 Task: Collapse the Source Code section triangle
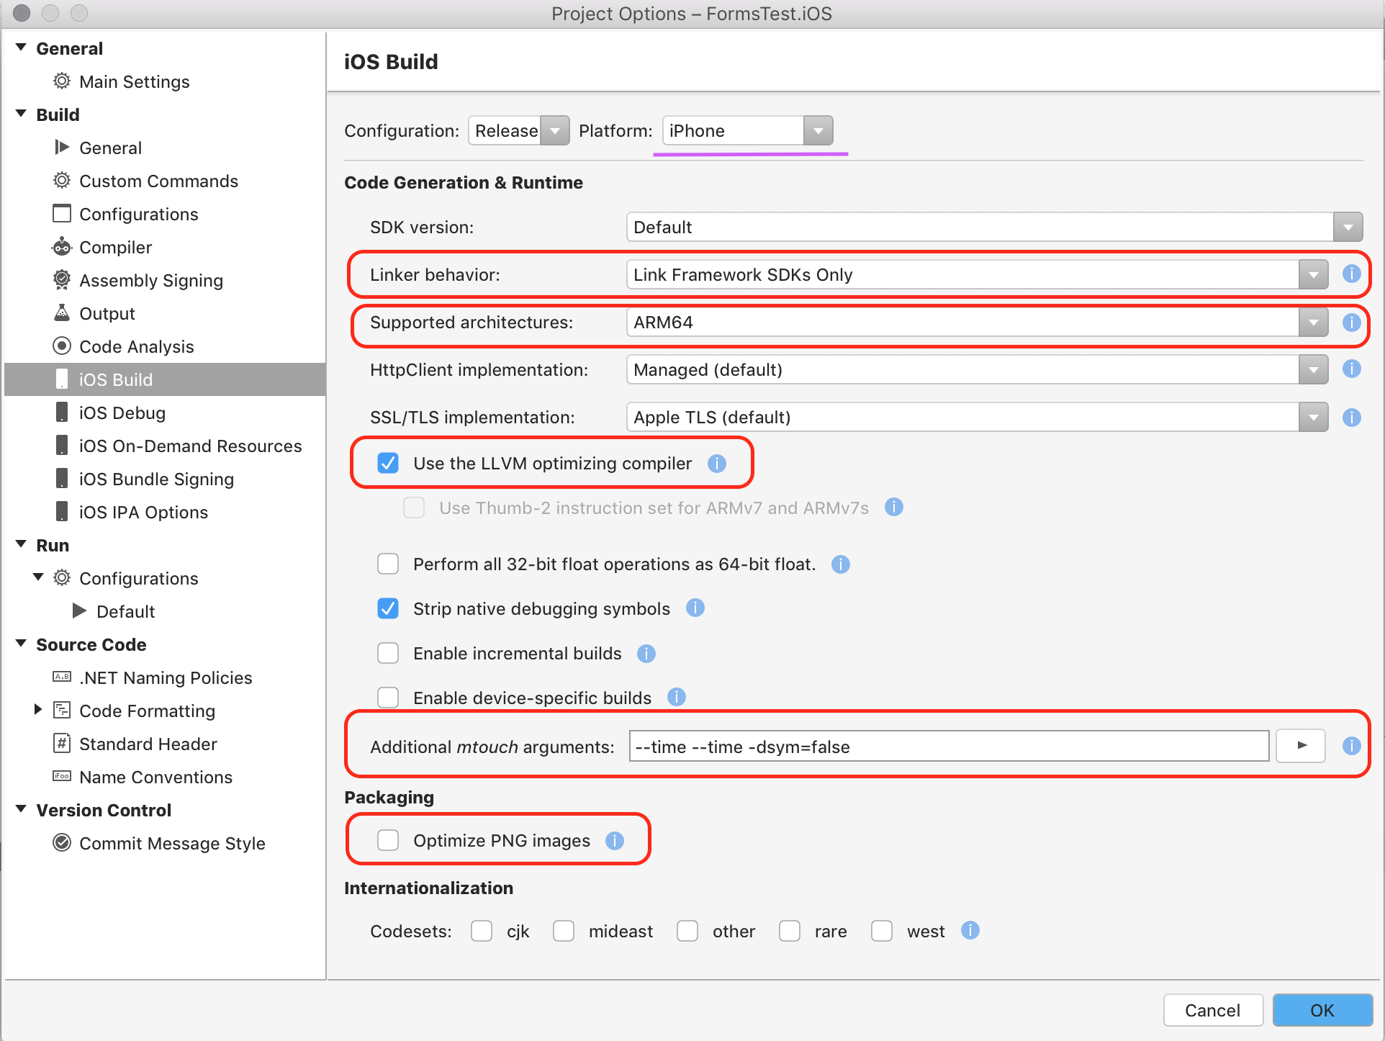(x=22, y=644)
